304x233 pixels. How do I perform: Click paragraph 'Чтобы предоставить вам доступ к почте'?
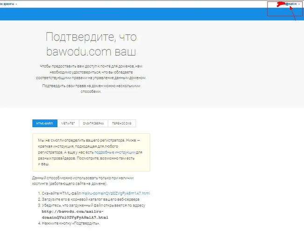pyautogui.click(x=91, y=72)
